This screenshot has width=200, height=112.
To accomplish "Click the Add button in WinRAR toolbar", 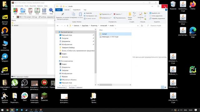I will (15, 11).
